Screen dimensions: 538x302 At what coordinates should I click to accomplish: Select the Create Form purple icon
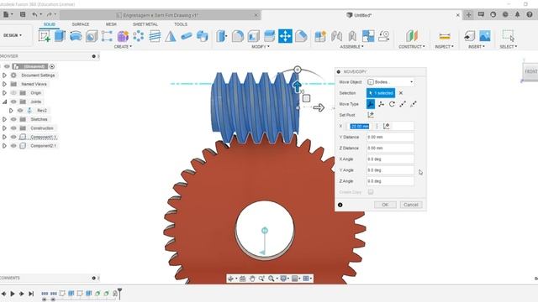(123, 36)
